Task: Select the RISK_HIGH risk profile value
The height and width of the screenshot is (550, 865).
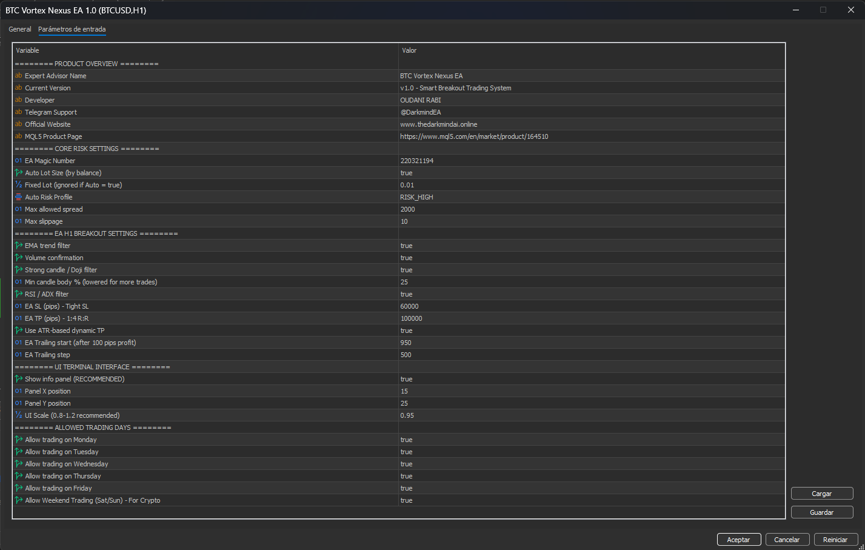Action: tap(417, 197)
